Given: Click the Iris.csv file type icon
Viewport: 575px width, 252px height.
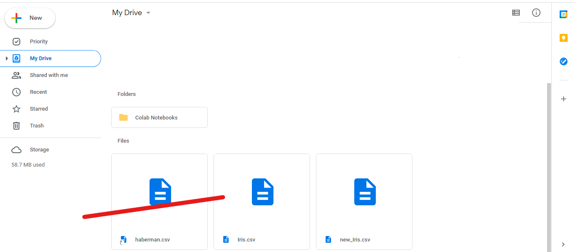Looking at the screenshot, I should (x=226, y=240).
